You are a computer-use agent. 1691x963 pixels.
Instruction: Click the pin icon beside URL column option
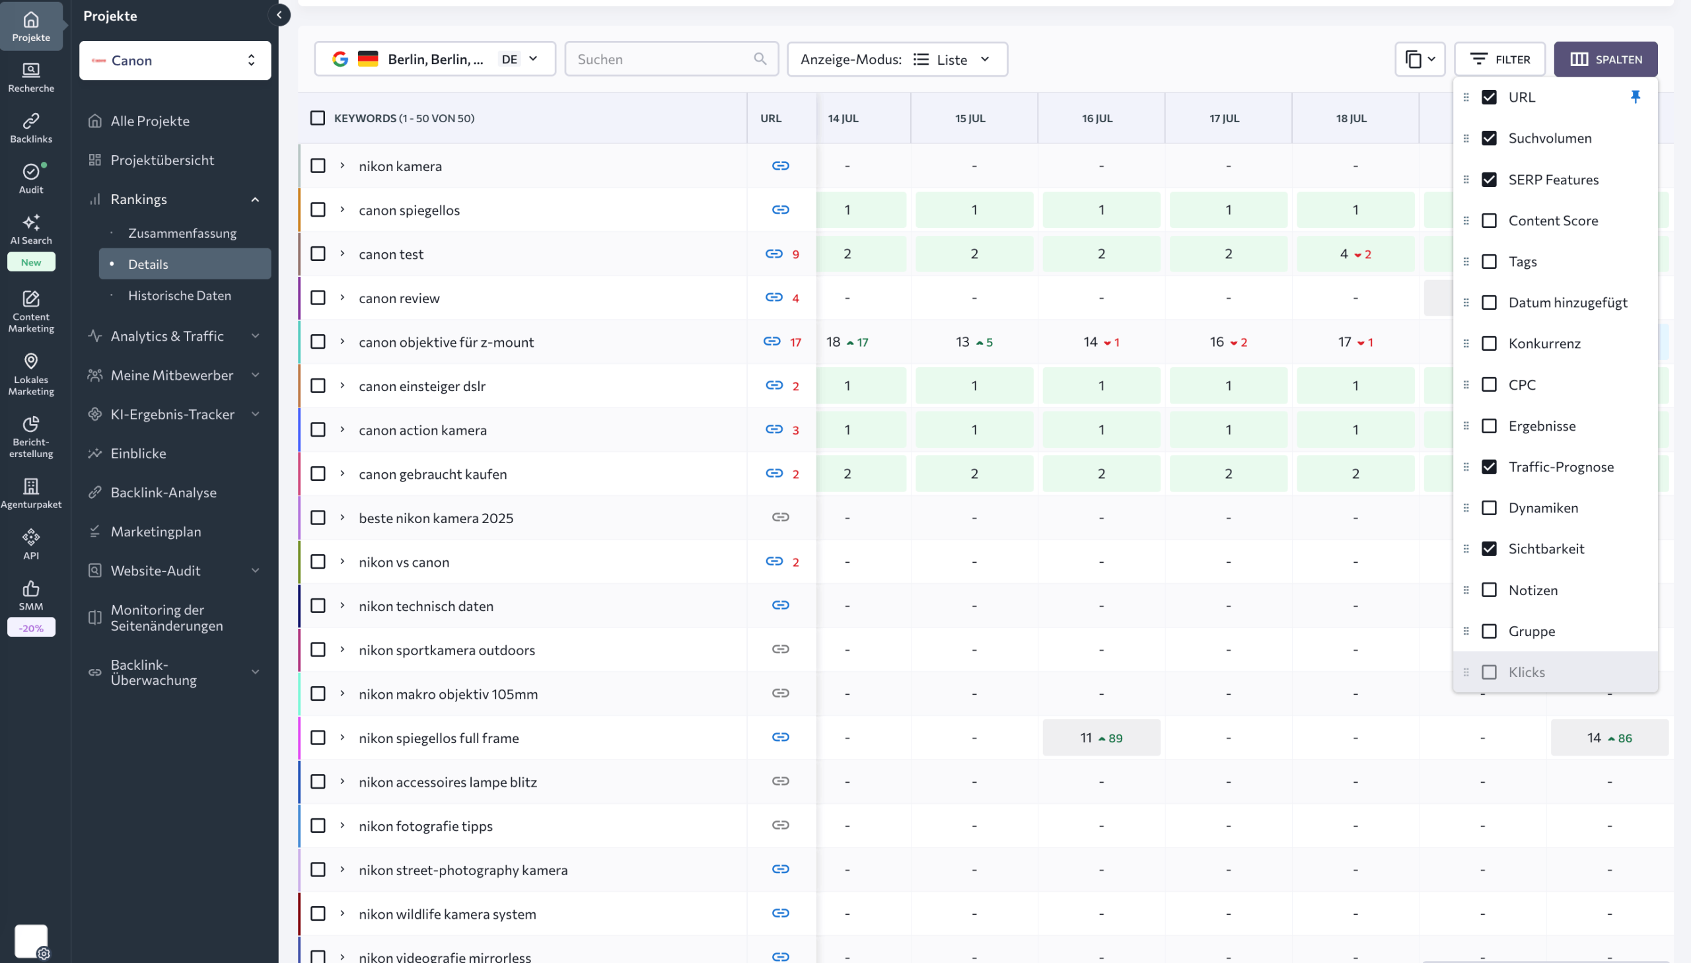[1635, 97]
